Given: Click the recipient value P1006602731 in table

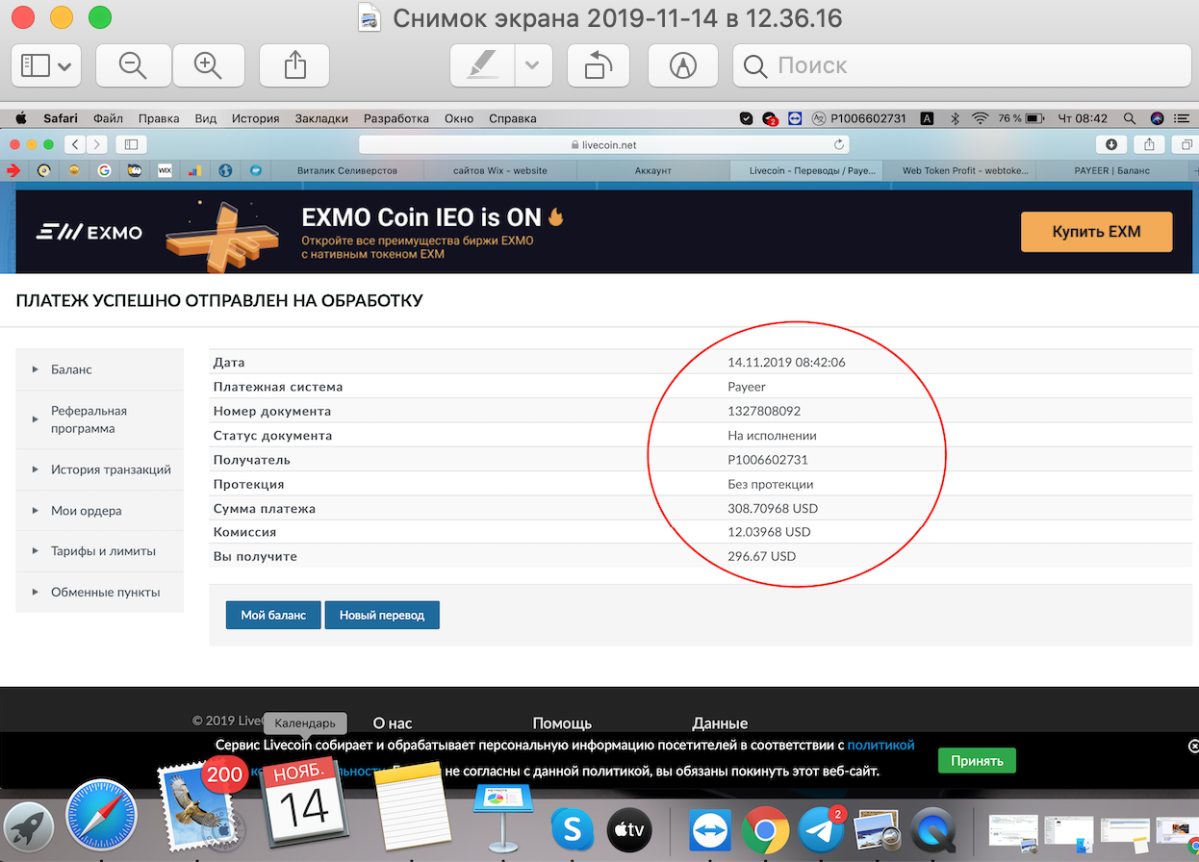Looking at the screenshot, I should [768, 460].
